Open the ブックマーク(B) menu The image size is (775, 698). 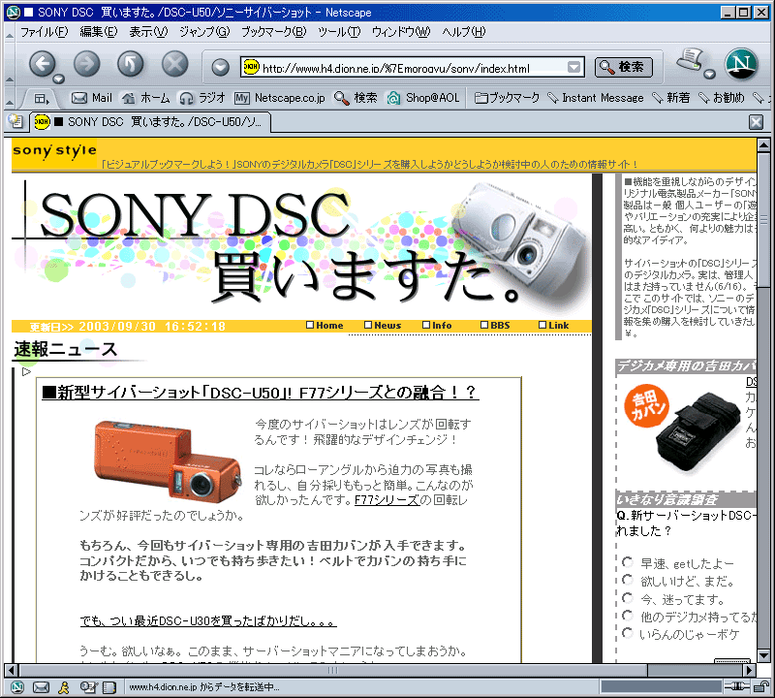(273, 32)
